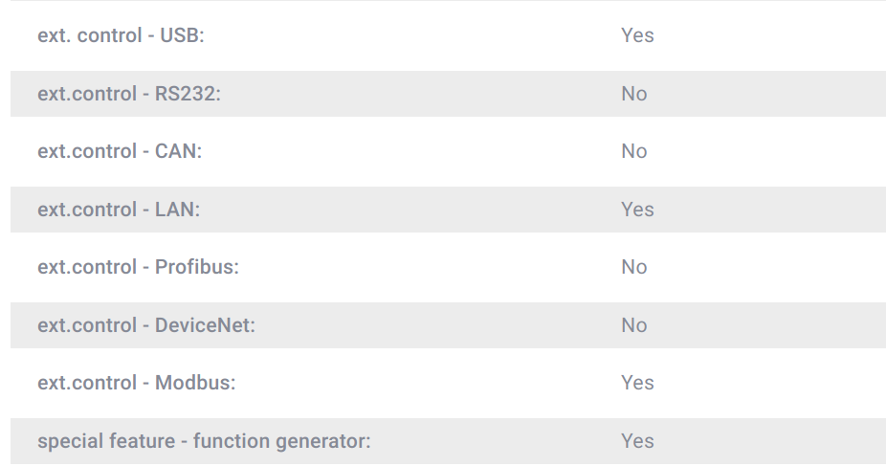Screen dimensions: 886x466
Task: Click the Yes value for USB
Action: click(x=637, y=35)
